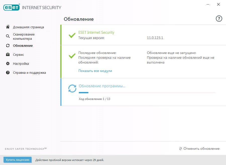
Task: Click the Обновление еще не запущено text
Action: pos(171,53)
